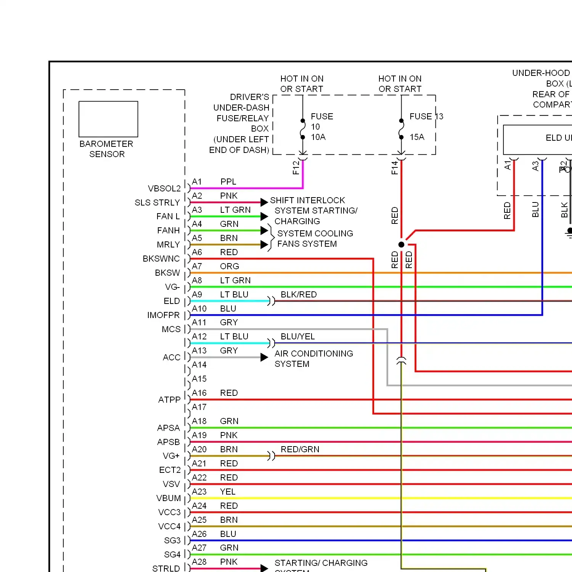Click the A17 empty pin label
Viewport: 572px width, 572px height.
199,407
